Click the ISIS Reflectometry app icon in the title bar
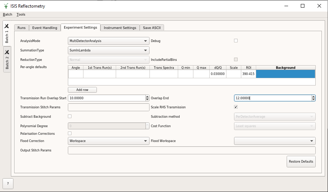 (x=5, y=6)
